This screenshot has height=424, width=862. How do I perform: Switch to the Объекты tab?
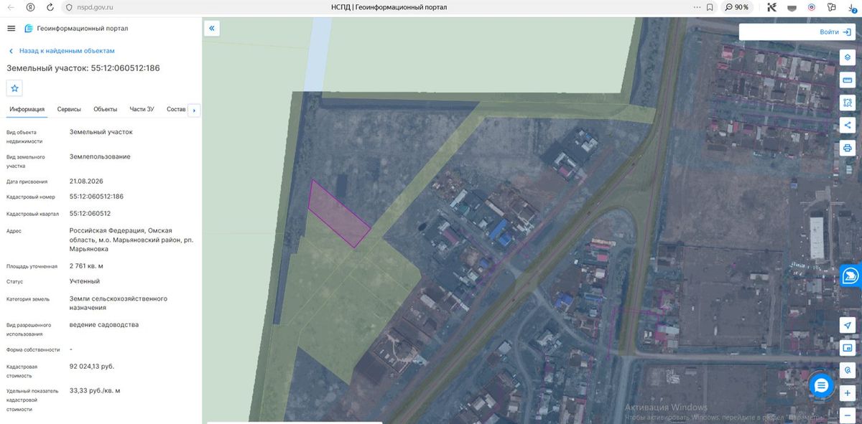coord(106,109)
